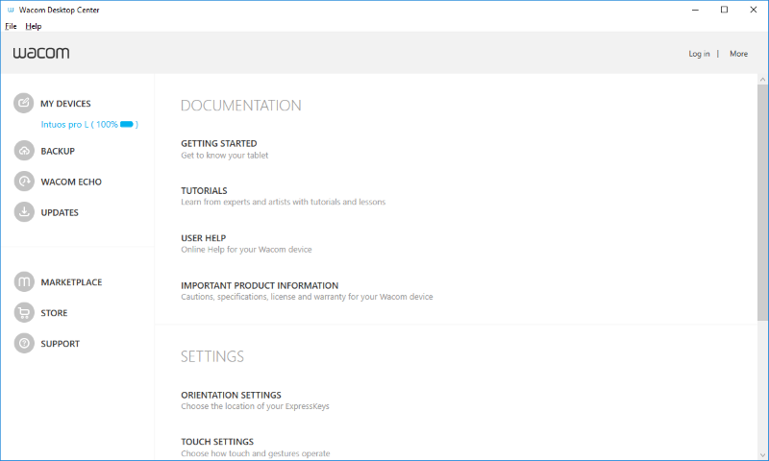Click the scrollbar down arrow

click(x=762, y=454)
